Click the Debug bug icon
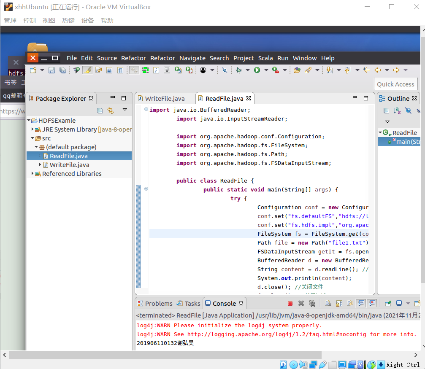Image resolution: width=425 pixels, height=369 pixels. point(238,70)
